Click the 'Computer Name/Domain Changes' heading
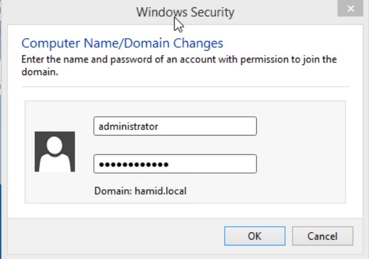Image resolution: width=369 pixels, height=259 pixels. coord(122,44)
